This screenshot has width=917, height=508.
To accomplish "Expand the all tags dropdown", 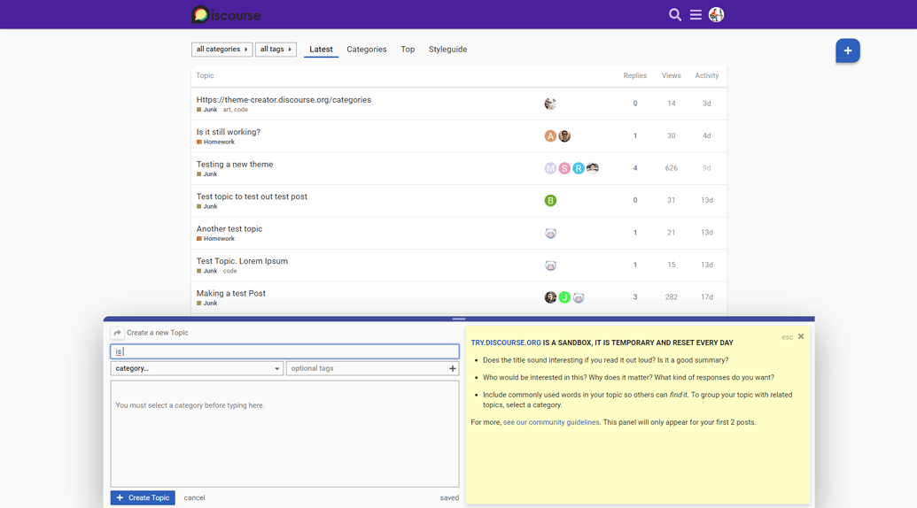I will point(276,50).
